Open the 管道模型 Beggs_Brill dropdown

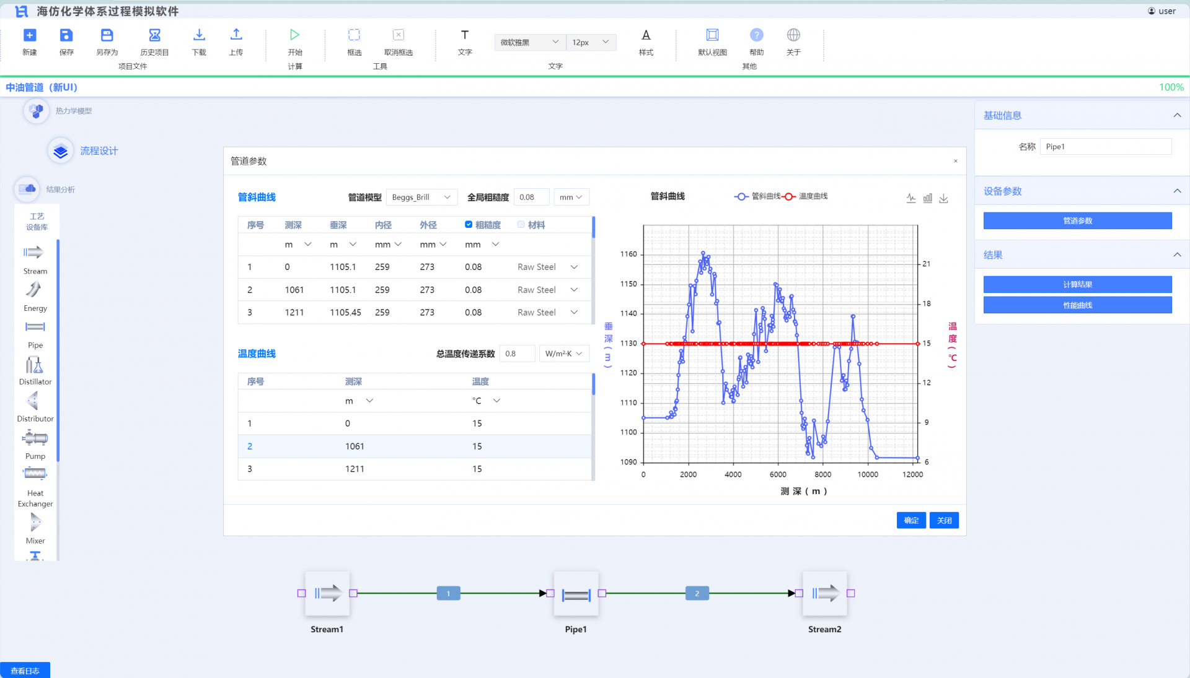point(421,197)
